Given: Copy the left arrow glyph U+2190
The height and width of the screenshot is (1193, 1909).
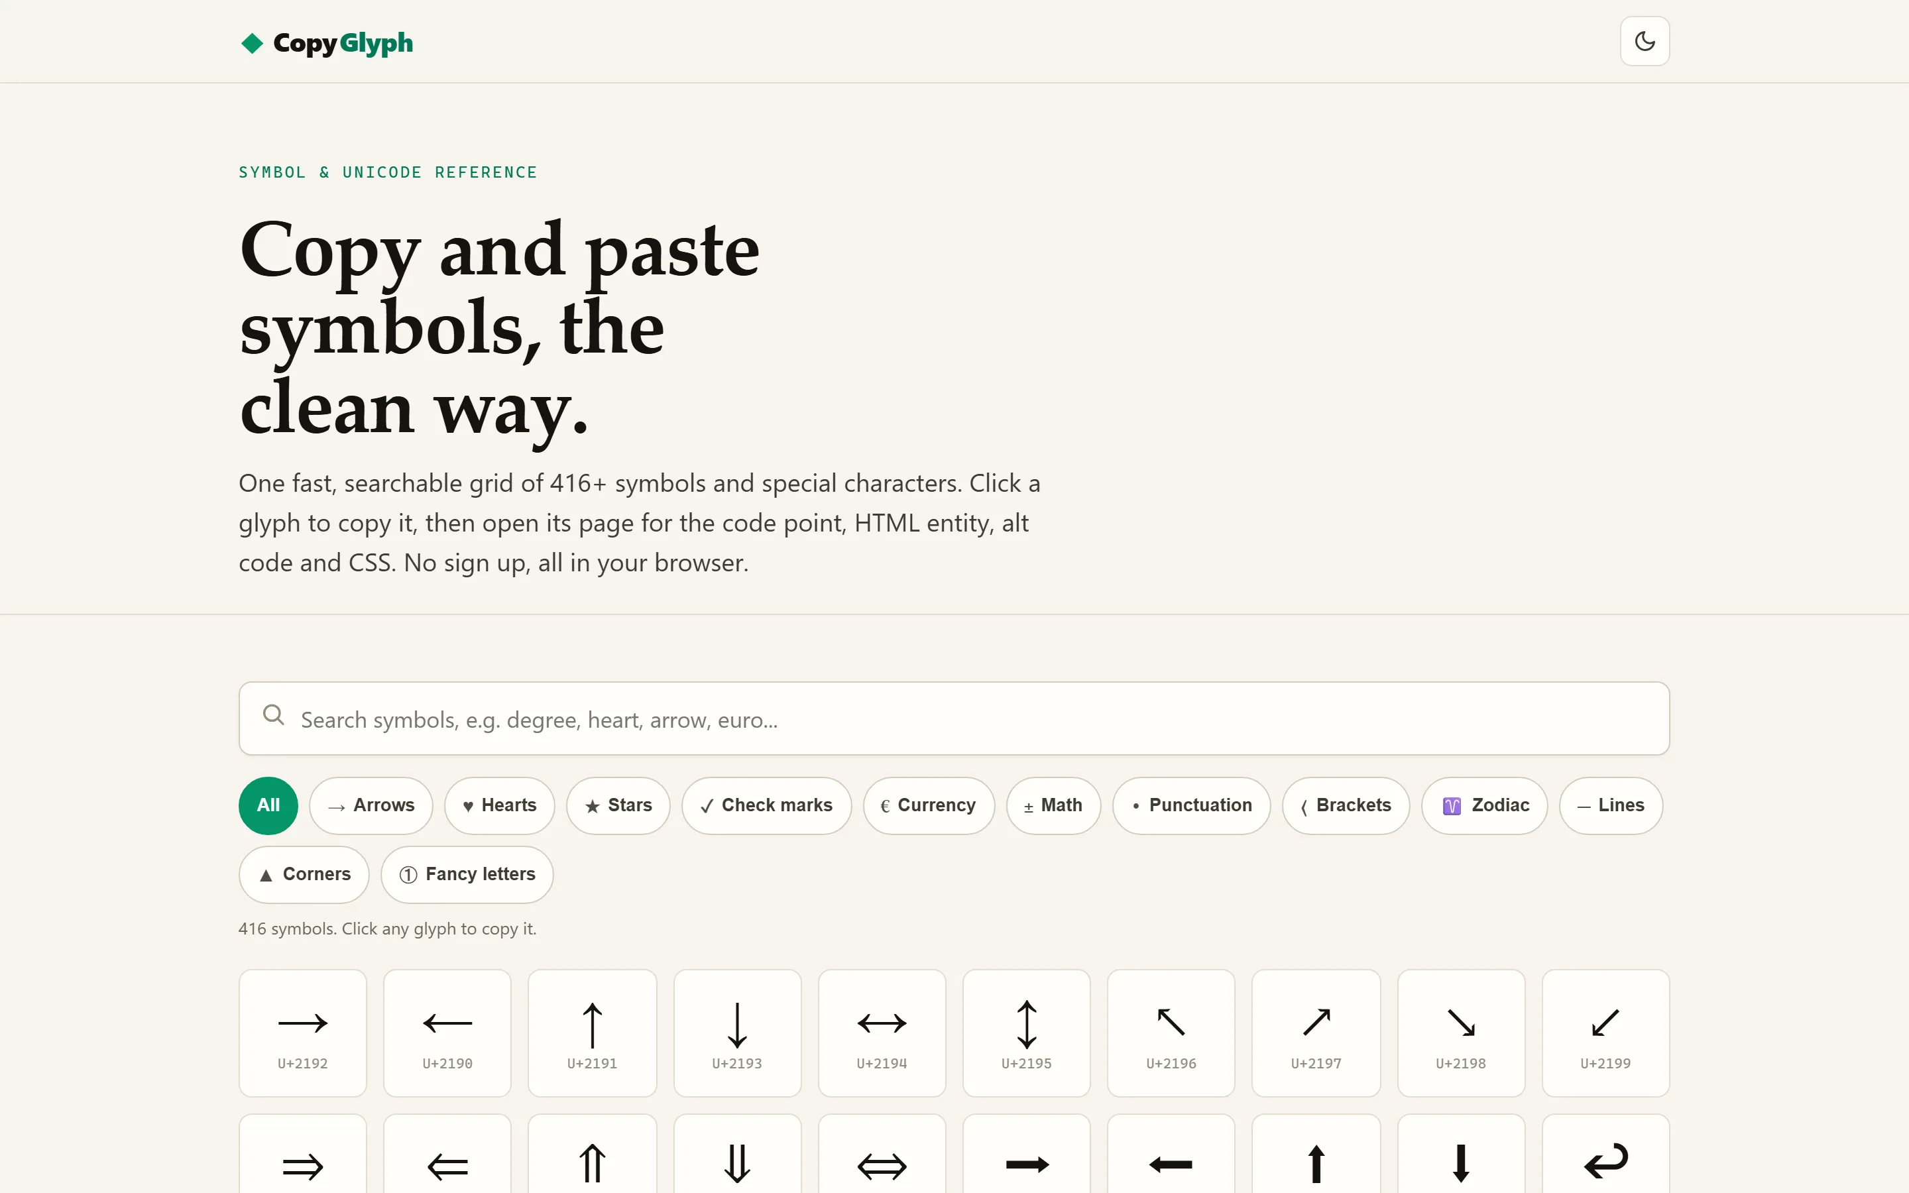Looking at the screenshot, I should pos(447,1033).
